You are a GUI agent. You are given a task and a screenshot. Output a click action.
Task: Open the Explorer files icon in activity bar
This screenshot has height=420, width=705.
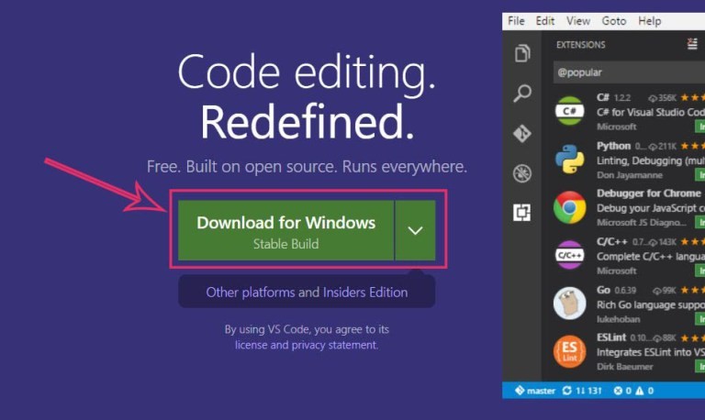(522, 53)
